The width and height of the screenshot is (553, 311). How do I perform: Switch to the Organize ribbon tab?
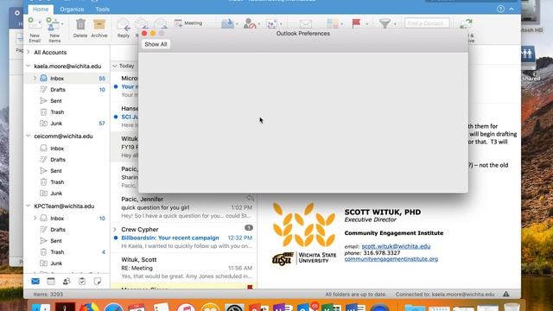[72, 10]
